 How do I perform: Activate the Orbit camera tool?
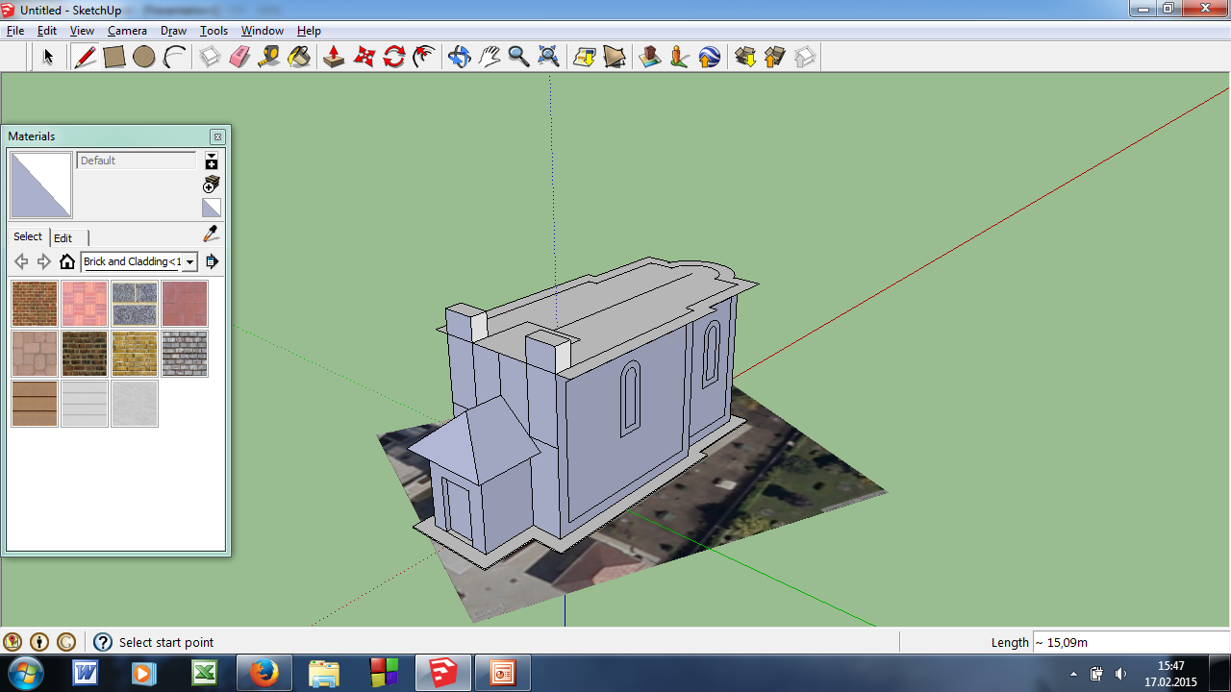[459, 58]
